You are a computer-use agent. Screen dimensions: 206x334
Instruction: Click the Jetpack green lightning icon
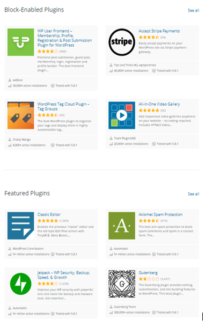[x=20, y=284]
